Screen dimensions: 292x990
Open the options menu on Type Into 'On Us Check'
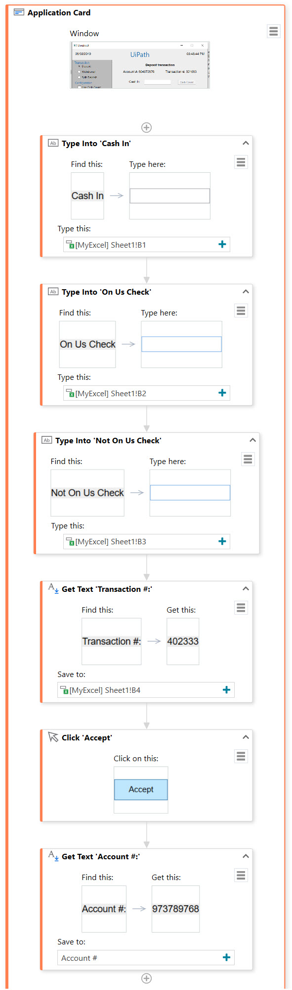pos(241,311)
